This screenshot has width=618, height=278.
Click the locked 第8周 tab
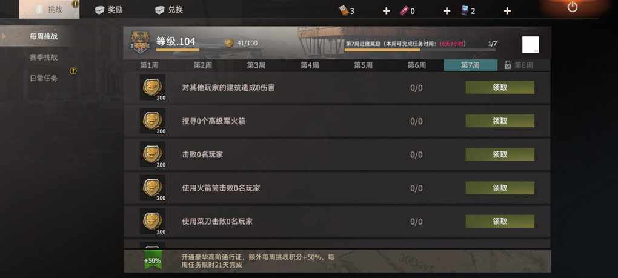point(519,65)
